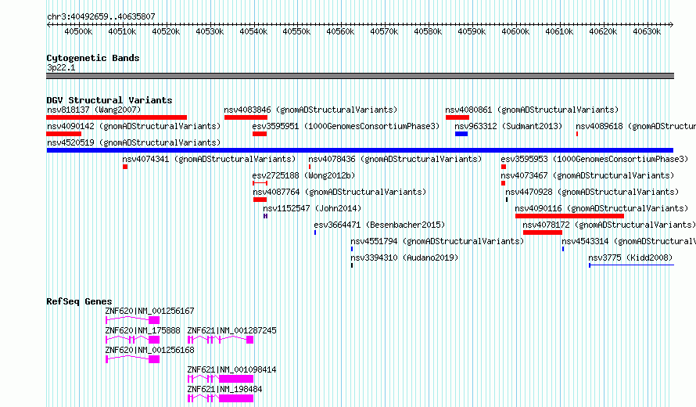The height and width of the screenshot is (407, 696).
Task: Select the long blue nsv4520519 bar
Action: [360, 150]
